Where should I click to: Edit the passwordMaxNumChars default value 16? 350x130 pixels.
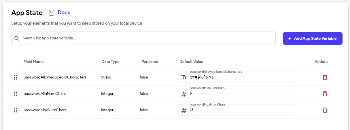point(236,110)
